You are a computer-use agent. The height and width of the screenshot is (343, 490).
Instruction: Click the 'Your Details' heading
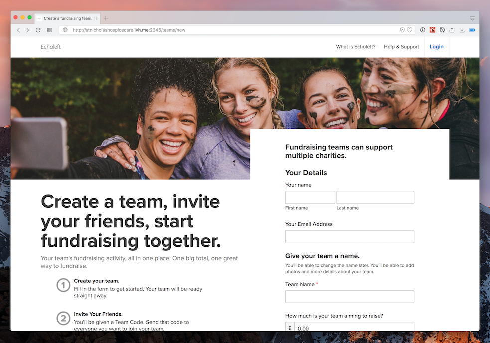(306, 173)
